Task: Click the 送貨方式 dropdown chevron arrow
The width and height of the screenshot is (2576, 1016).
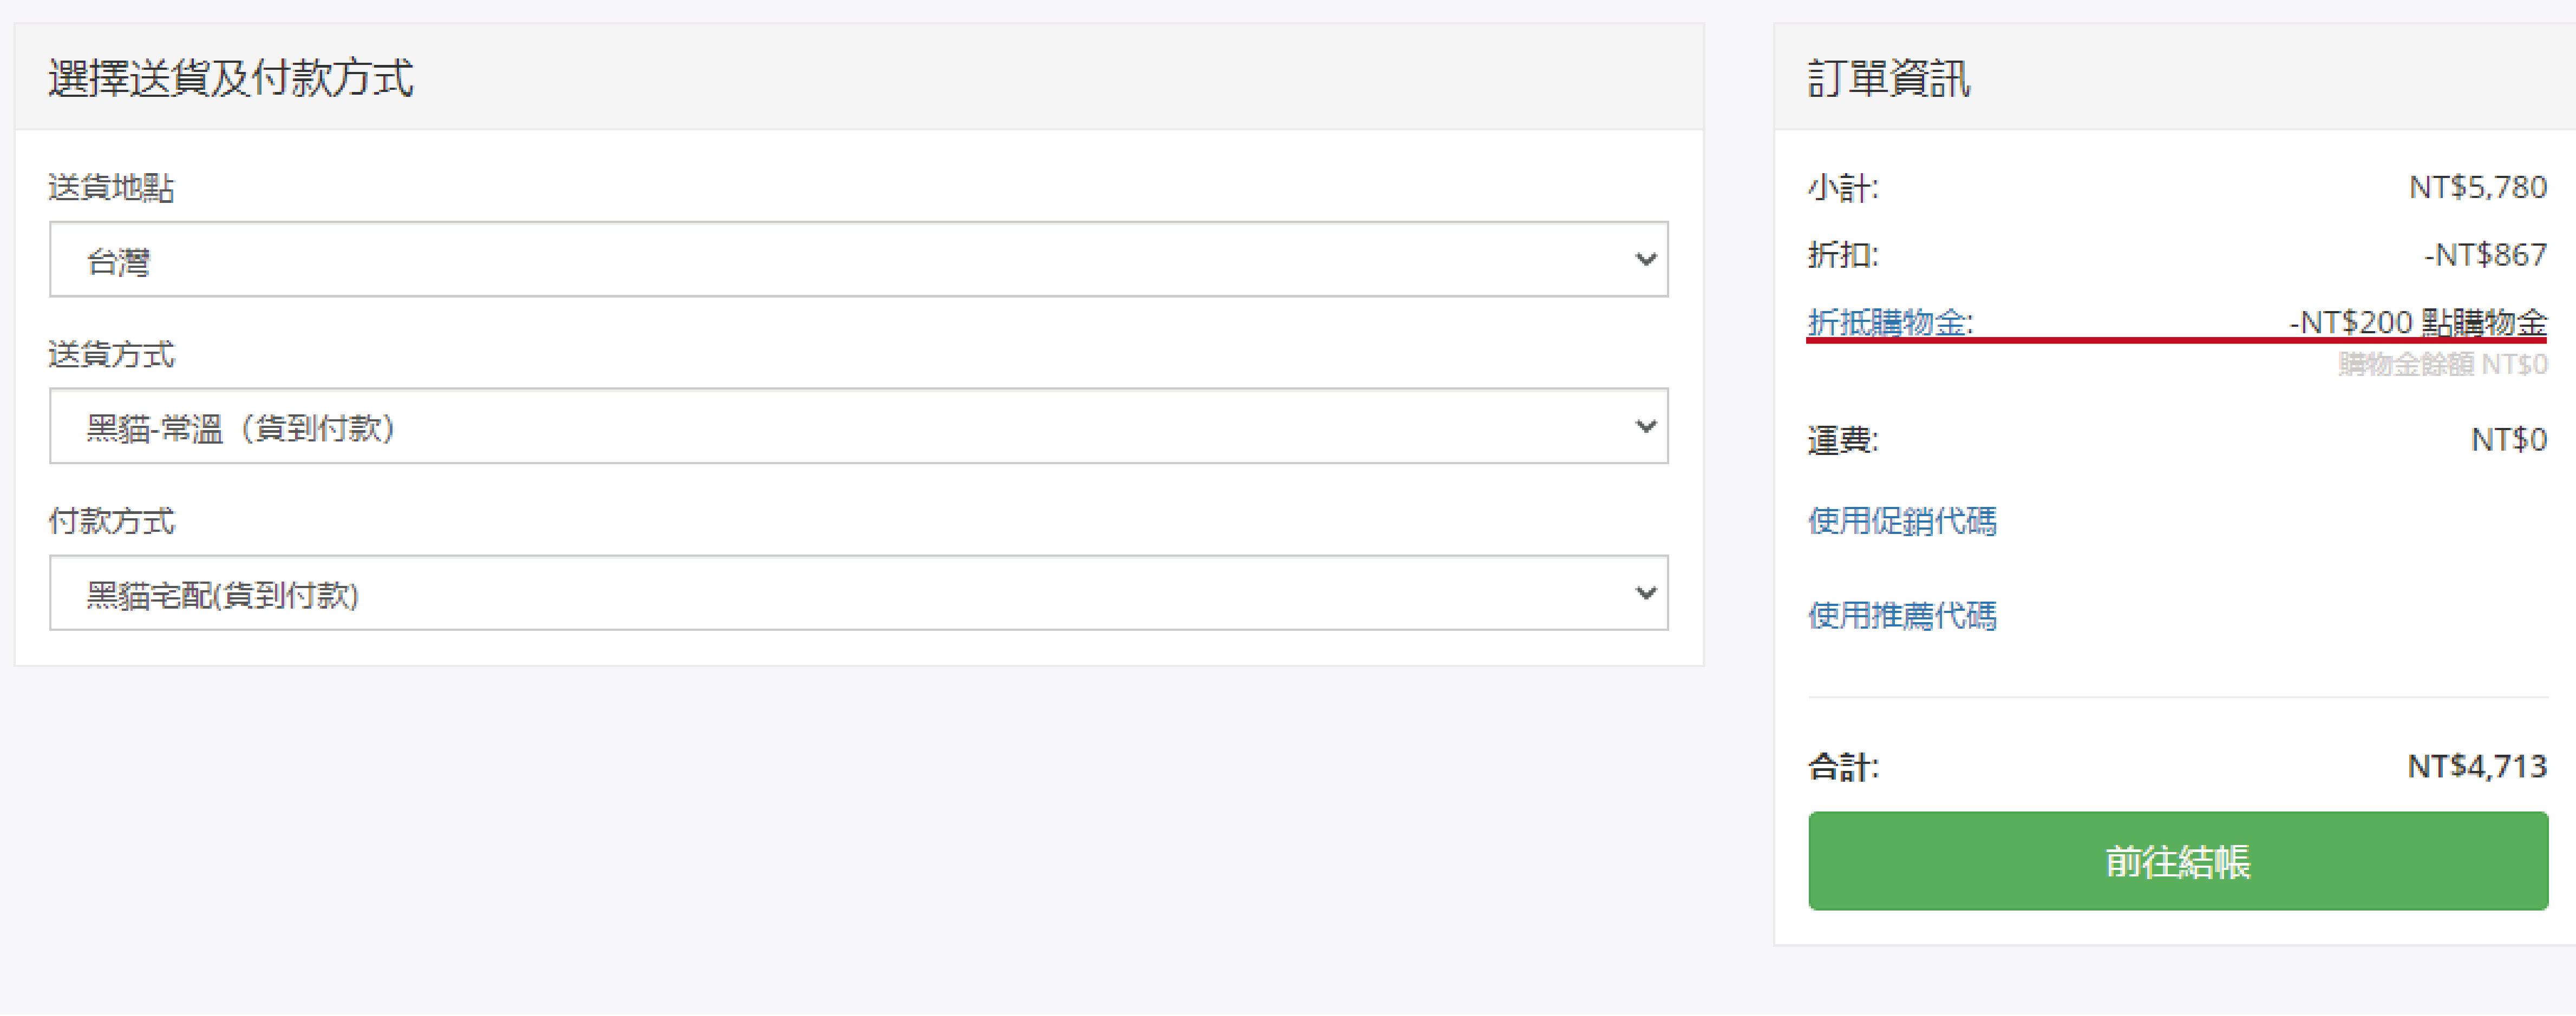Action: tap(1645, 427)
